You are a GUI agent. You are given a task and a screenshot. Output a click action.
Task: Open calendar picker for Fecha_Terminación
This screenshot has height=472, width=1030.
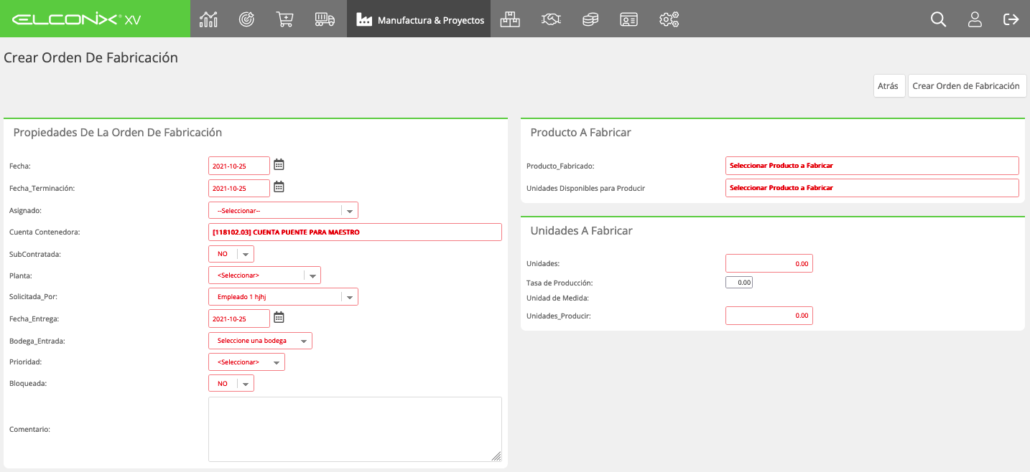pyautogui.click(x=279, y=187)
